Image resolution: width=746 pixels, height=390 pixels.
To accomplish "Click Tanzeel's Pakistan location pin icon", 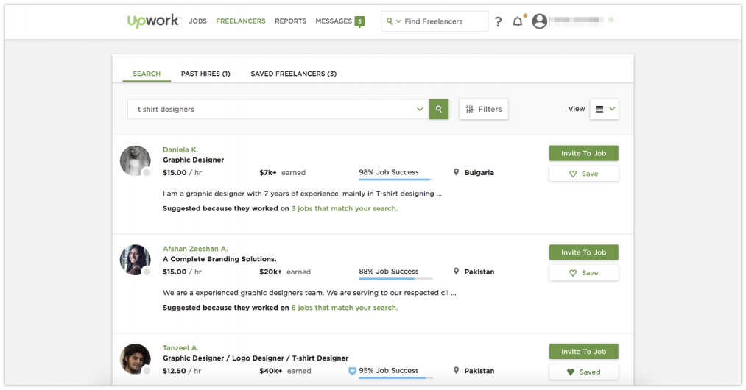I will (x=456, y=370).
